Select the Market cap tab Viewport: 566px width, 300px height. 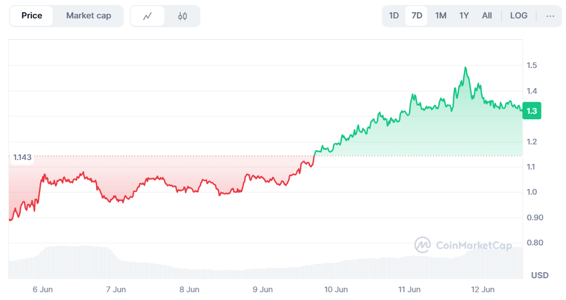[88, 16]
